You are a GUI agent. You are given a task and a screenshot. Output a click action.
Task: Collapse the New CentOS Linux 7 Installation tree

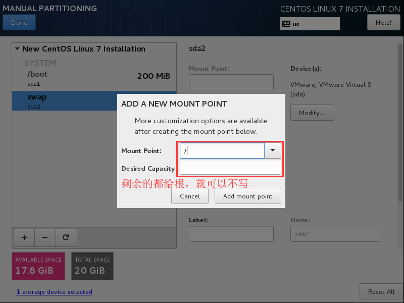(17, 48)
